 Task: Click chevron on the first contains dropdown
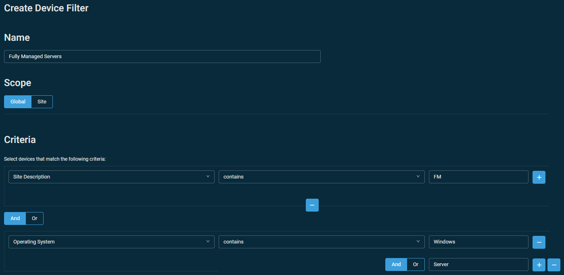[x=418, y=176]
